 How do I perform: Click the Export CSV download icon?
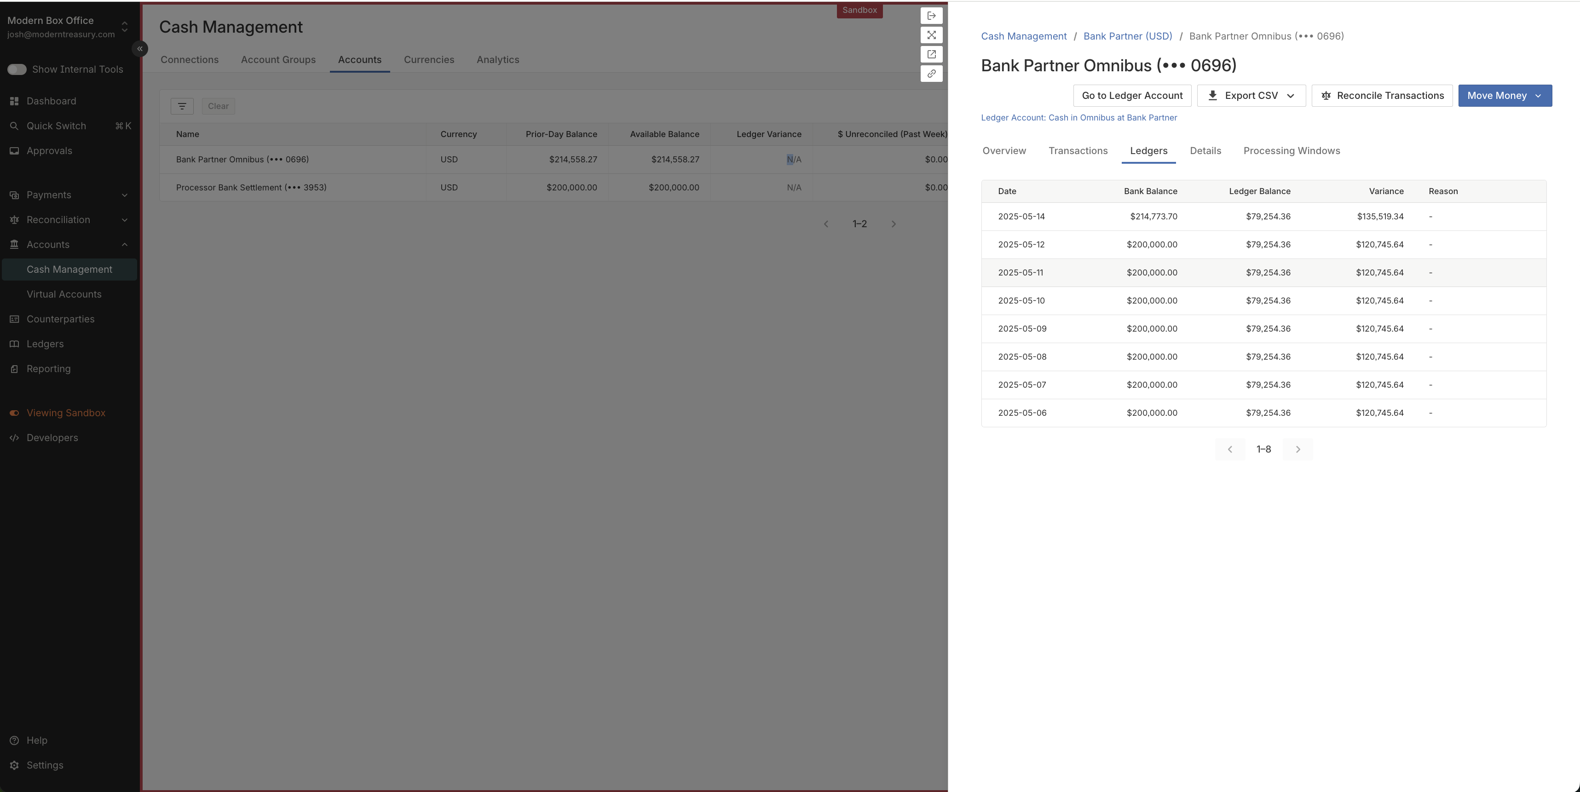click(1212, 96)
